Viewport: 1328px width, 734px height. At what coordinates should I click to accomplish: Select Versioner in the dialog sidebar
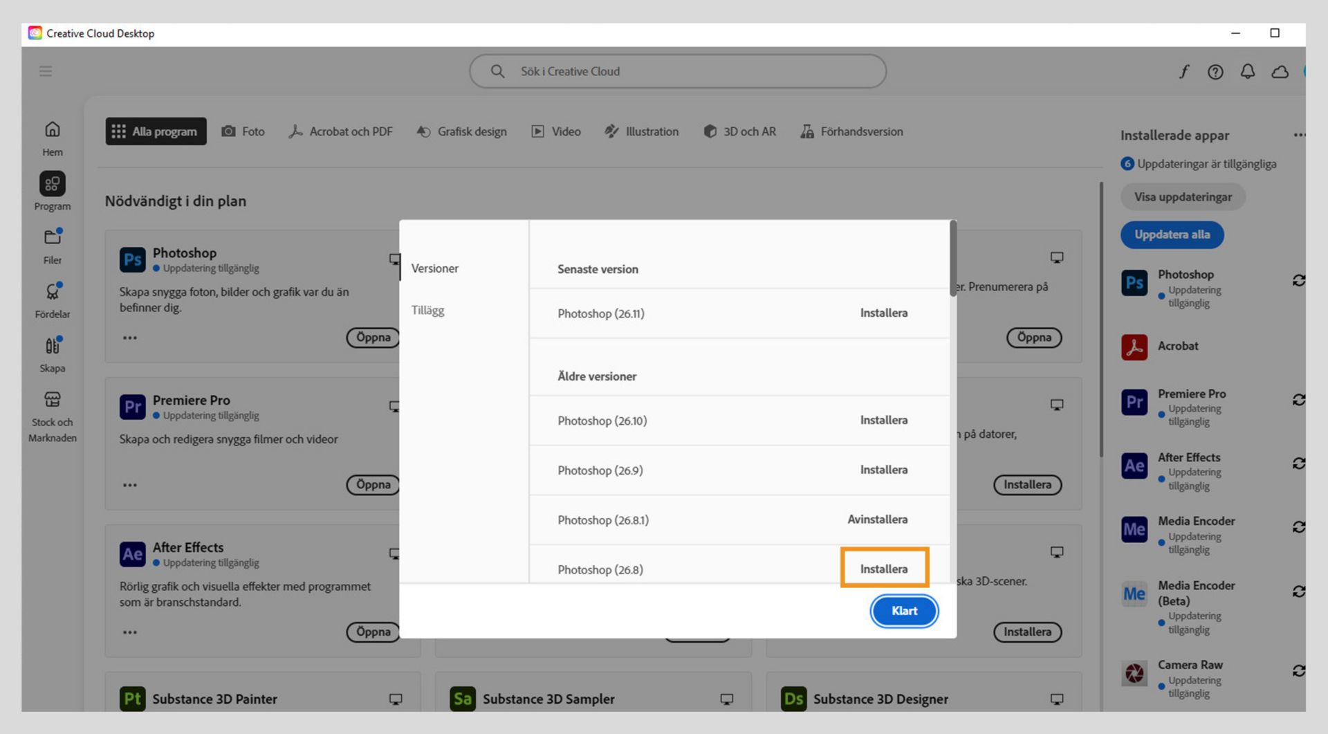click(435, 268)
